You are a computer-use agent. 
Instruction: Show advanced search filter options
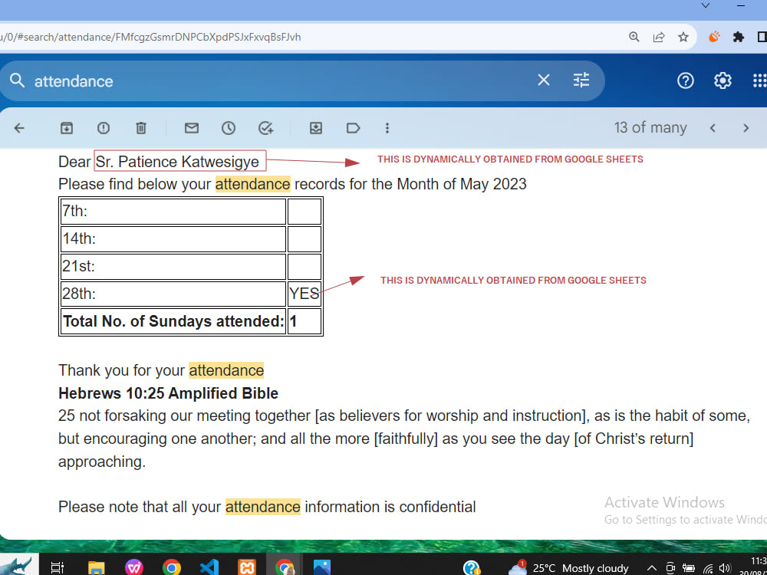(x=581, y=80)
